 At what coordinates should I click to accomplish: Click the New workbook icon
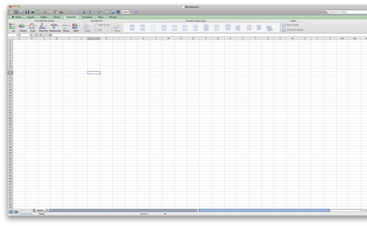(10, 11)
